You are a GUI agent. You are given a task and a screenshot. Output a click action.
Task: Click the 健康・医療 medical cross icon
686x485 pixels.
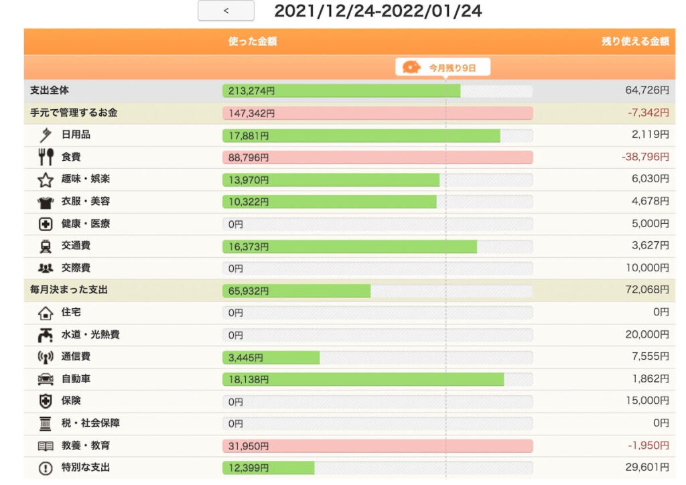pos(46,224)
